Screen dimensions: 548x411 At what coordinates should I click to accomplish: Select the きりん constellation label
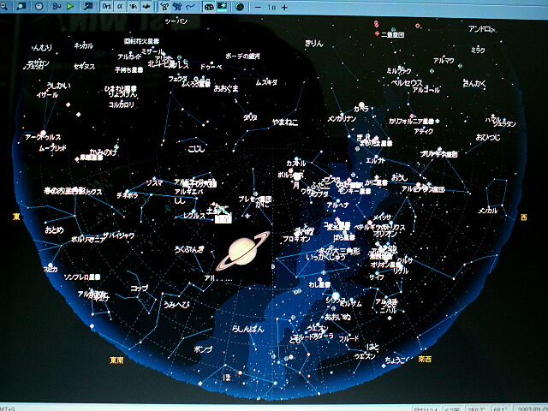314,44
